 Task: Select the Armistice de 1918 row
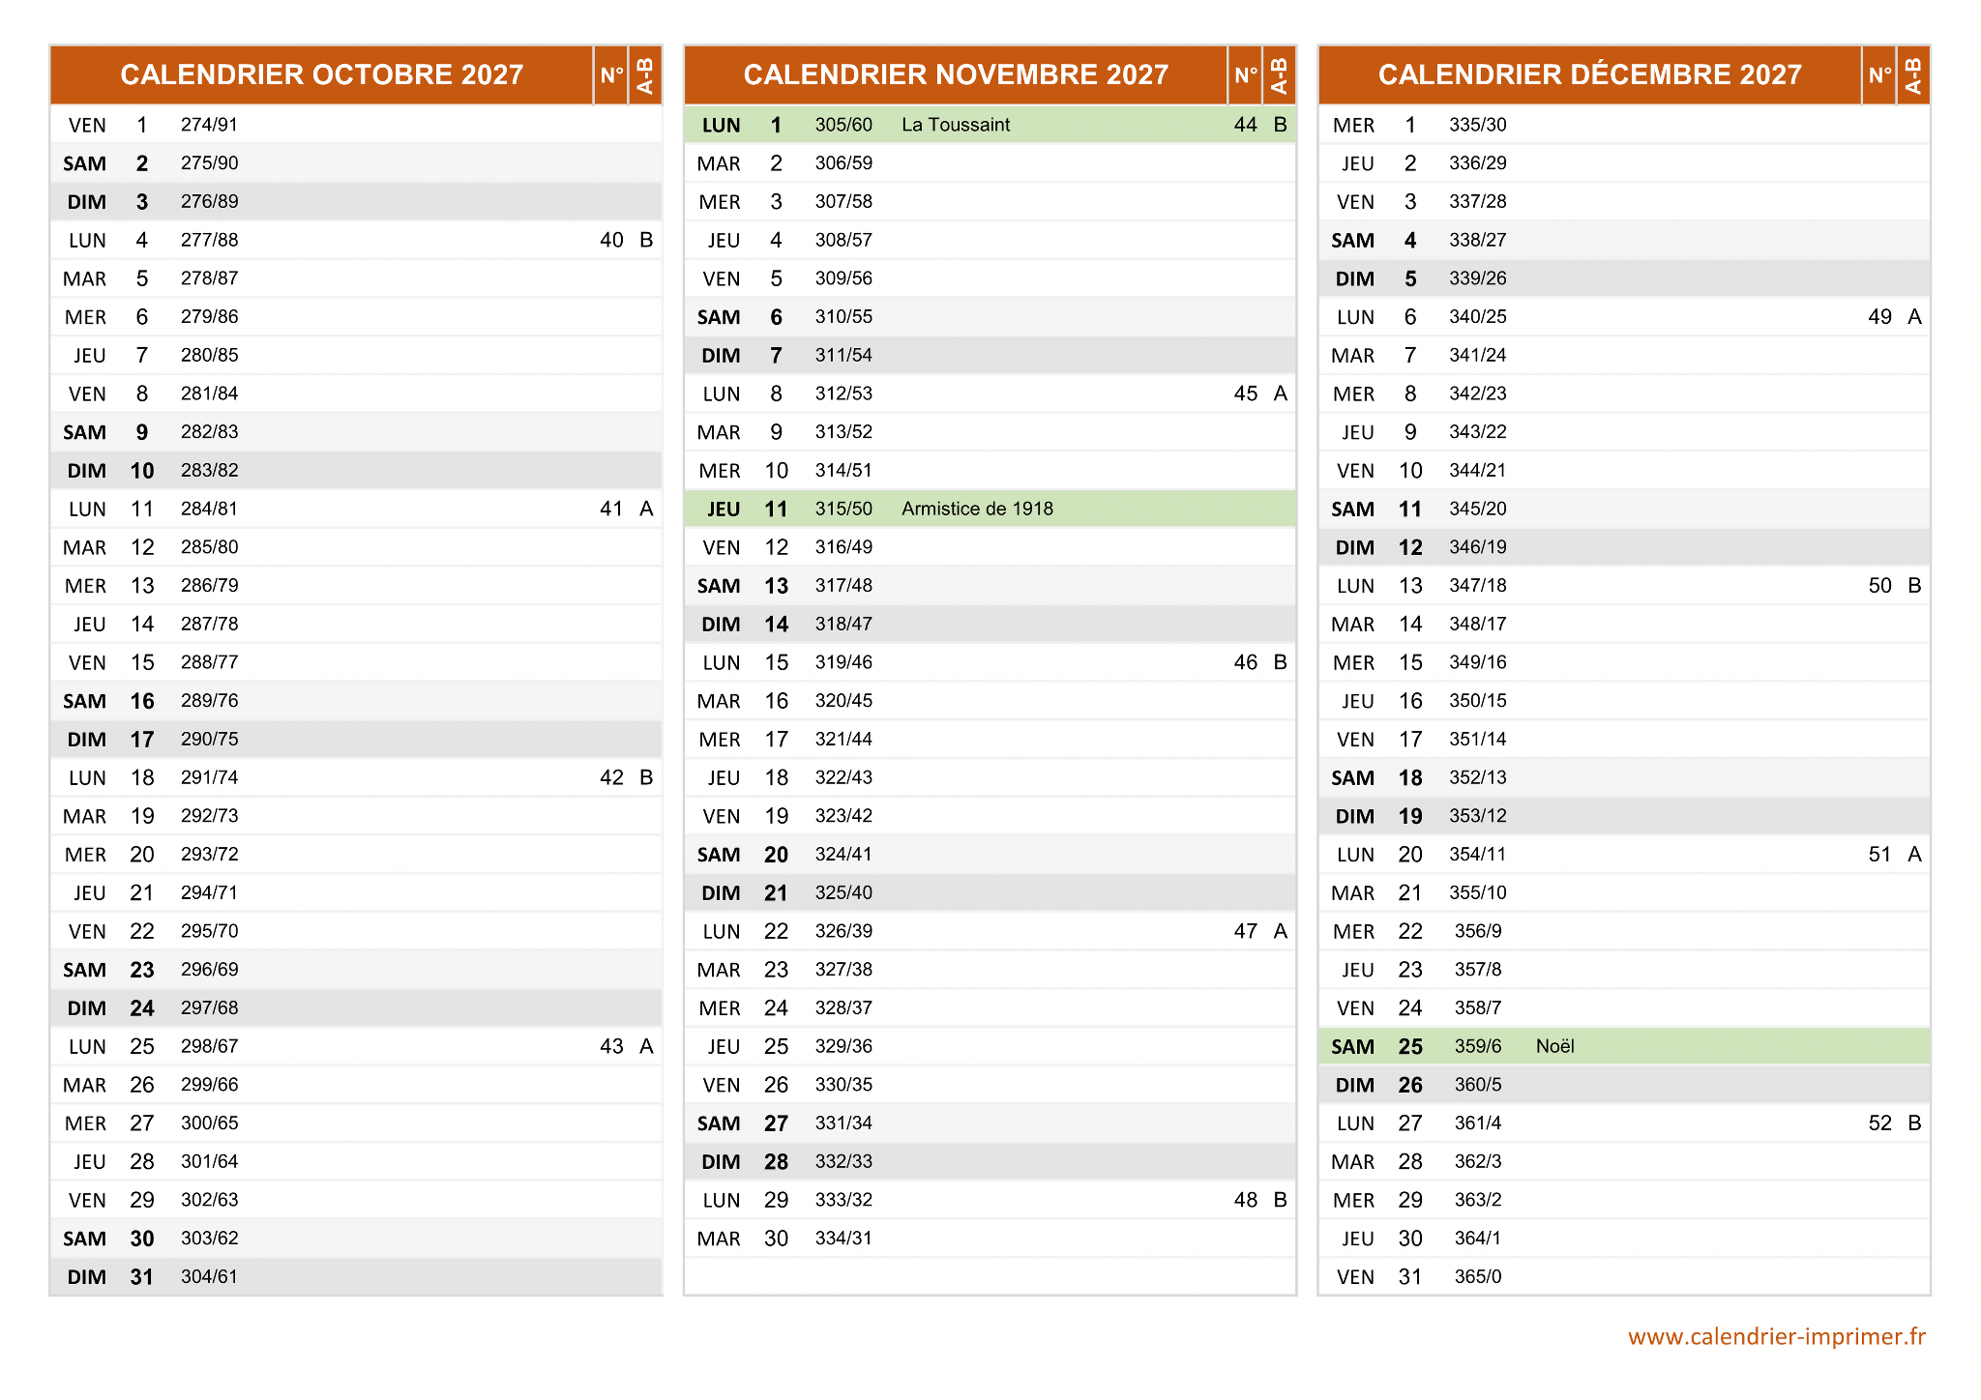click(x=977, y=509)
